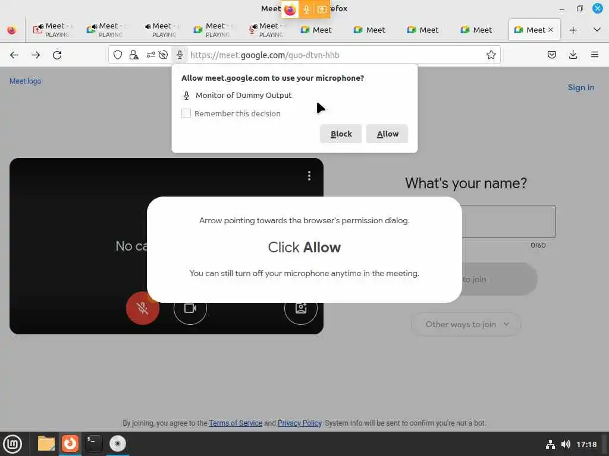Click the Block button in the permission dialog
This screenshot has width=609, height=456.
(x=341, y=134)
